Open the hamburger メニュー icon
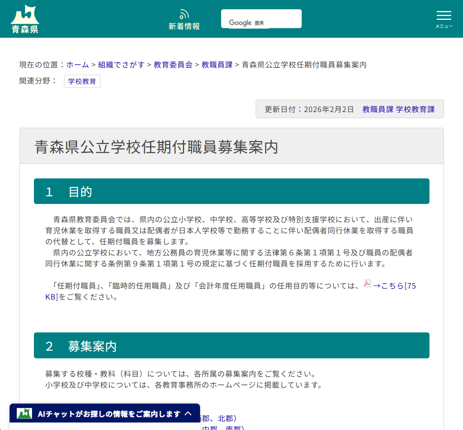The image size is (463, 430). coord(444,16)
